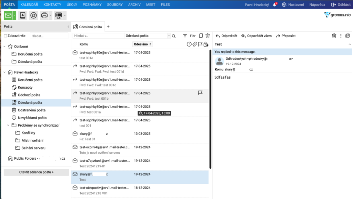This screenshot has height=199, width=353.
Task: Focus the Hledat v... message search box
Action: point(98,36)
